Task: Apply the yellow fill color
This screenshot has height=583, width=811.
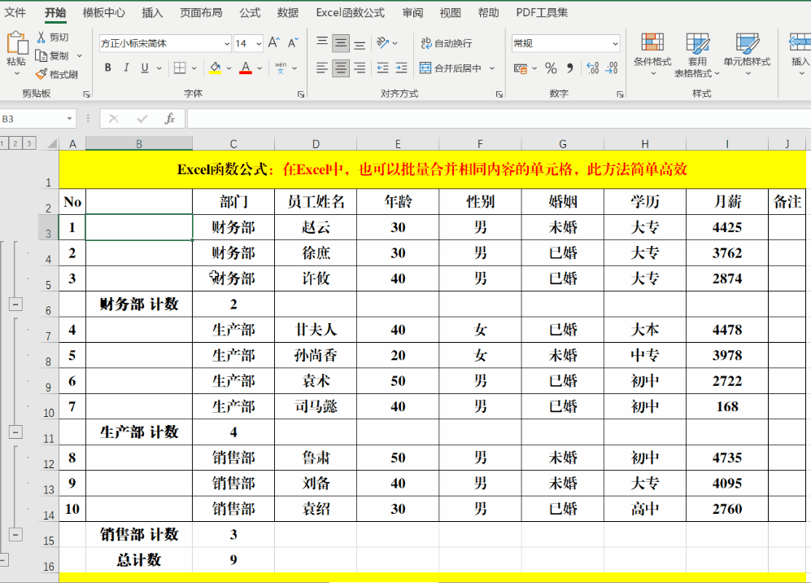Action: click(216, 68)
